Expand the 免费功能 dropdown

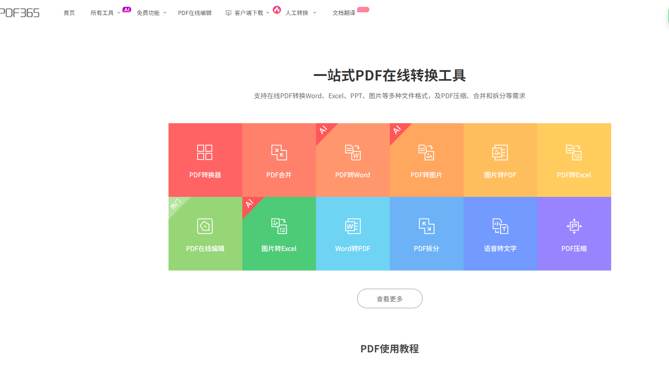[x=165, y=13]
